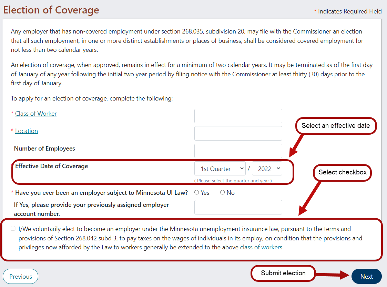Click the Number of Employees input box
Image resolution: width=387 pixels, height=287 pixels.
point(238,151)
